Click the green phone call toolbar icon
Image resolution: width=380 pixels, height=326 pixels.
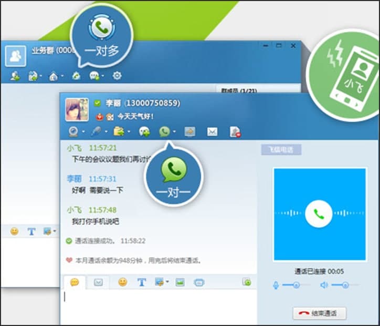pos(165,131)
